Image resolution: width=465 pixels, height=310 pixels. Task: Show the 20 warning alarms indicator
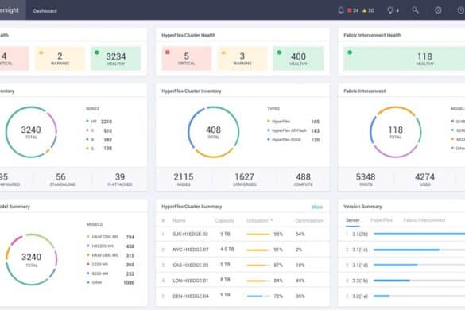pos(368,10)
